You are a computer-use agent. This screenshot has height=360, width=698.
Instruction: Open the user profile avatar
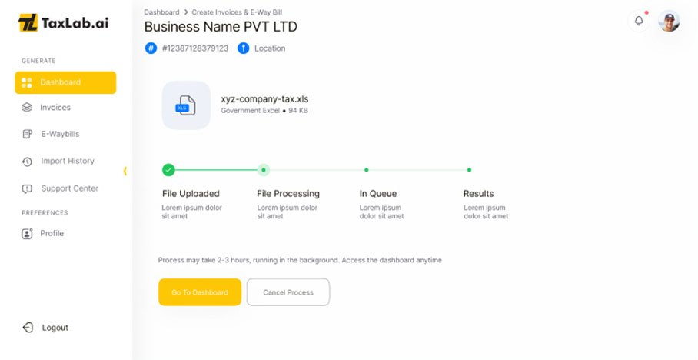(x=669, y=22)
